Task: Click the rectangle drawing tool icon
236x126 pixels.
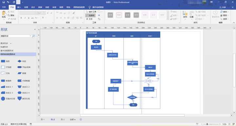Action: (99, 11)
